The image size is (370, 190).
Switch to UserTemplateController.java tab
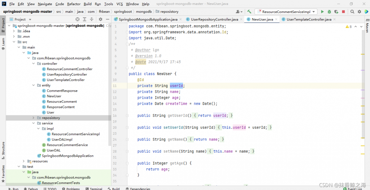click(x=309, y=19)
